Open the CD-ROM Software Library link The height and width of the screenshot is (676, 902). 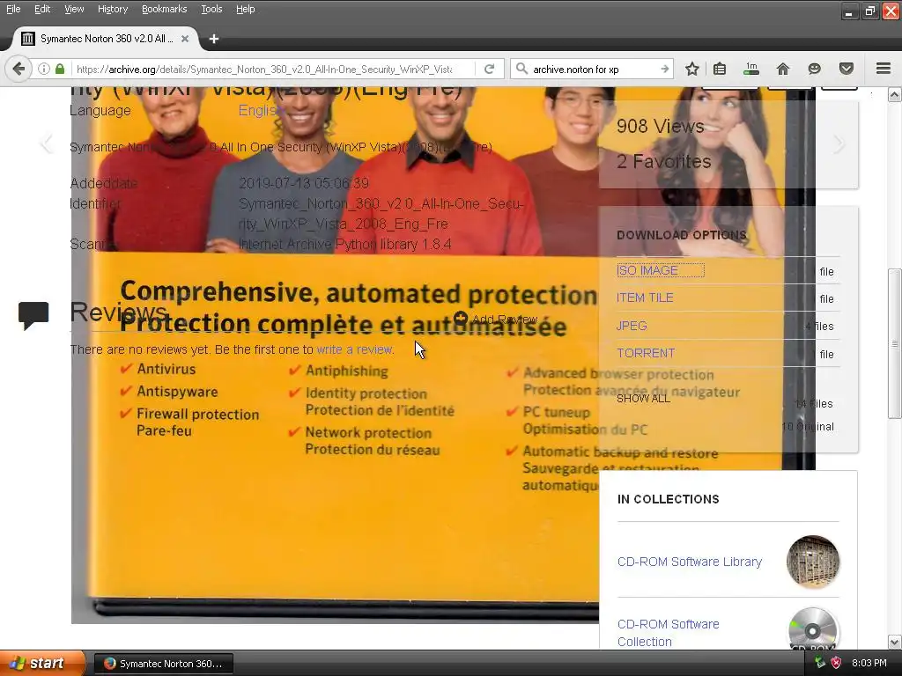coord(689,562)
